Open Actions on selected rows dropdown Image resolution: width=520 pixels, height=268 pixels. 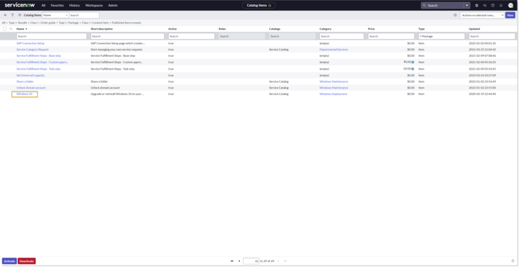click(x=482, y=15)
